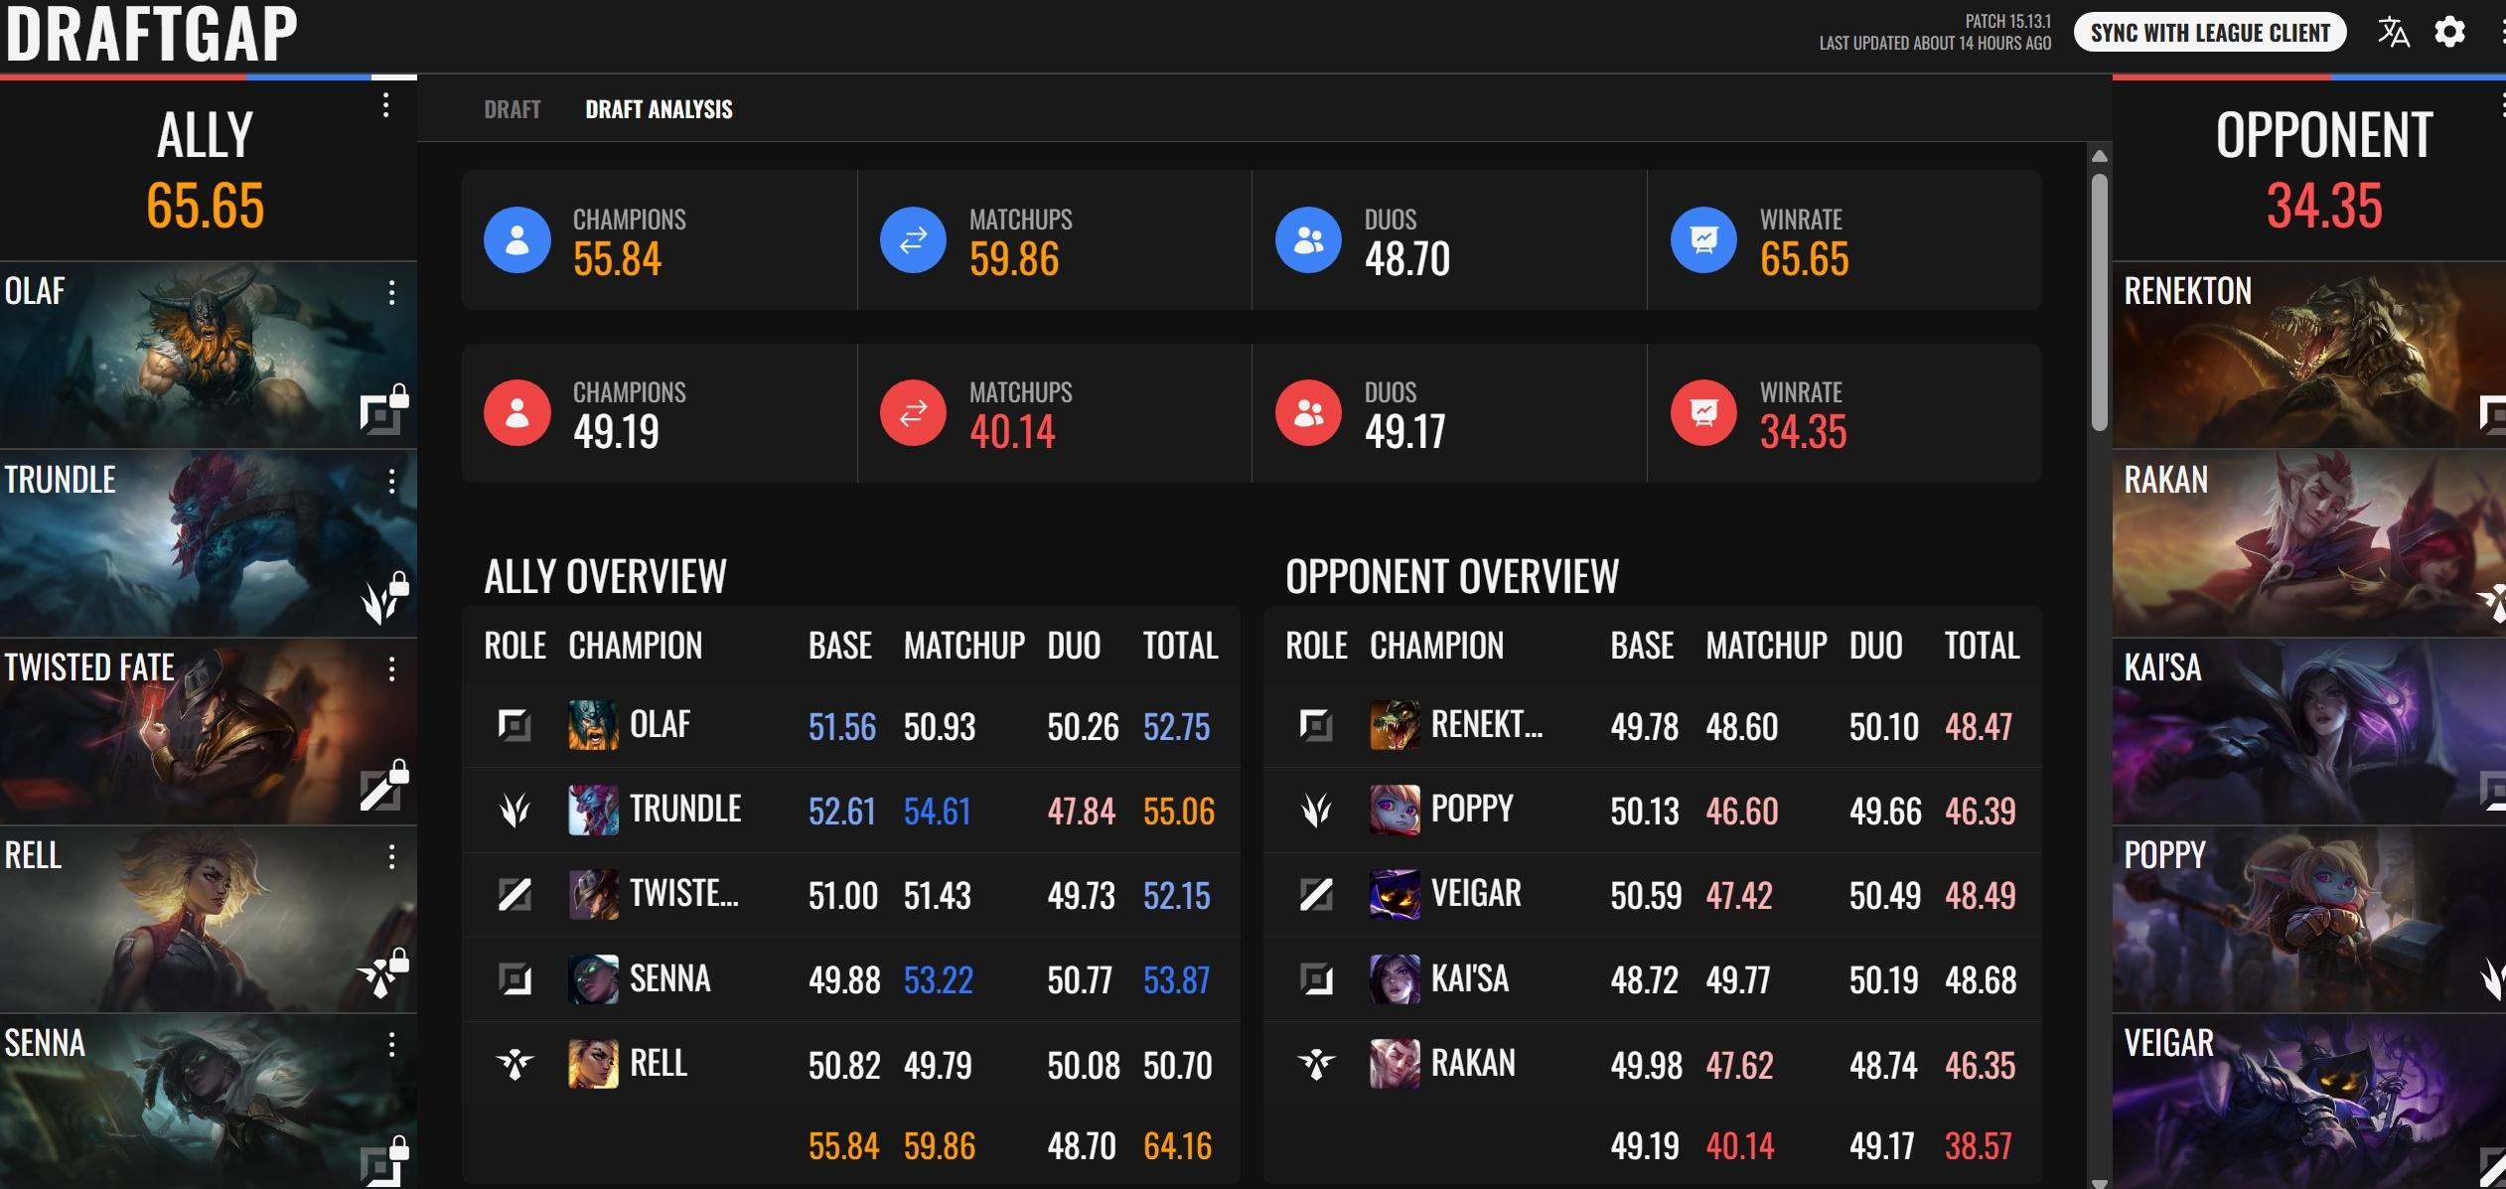Image resolution: width=2506 pixels, height=1189 pixels.
Task: Open the Ally team options menu
Action: (x=385, y=105)
